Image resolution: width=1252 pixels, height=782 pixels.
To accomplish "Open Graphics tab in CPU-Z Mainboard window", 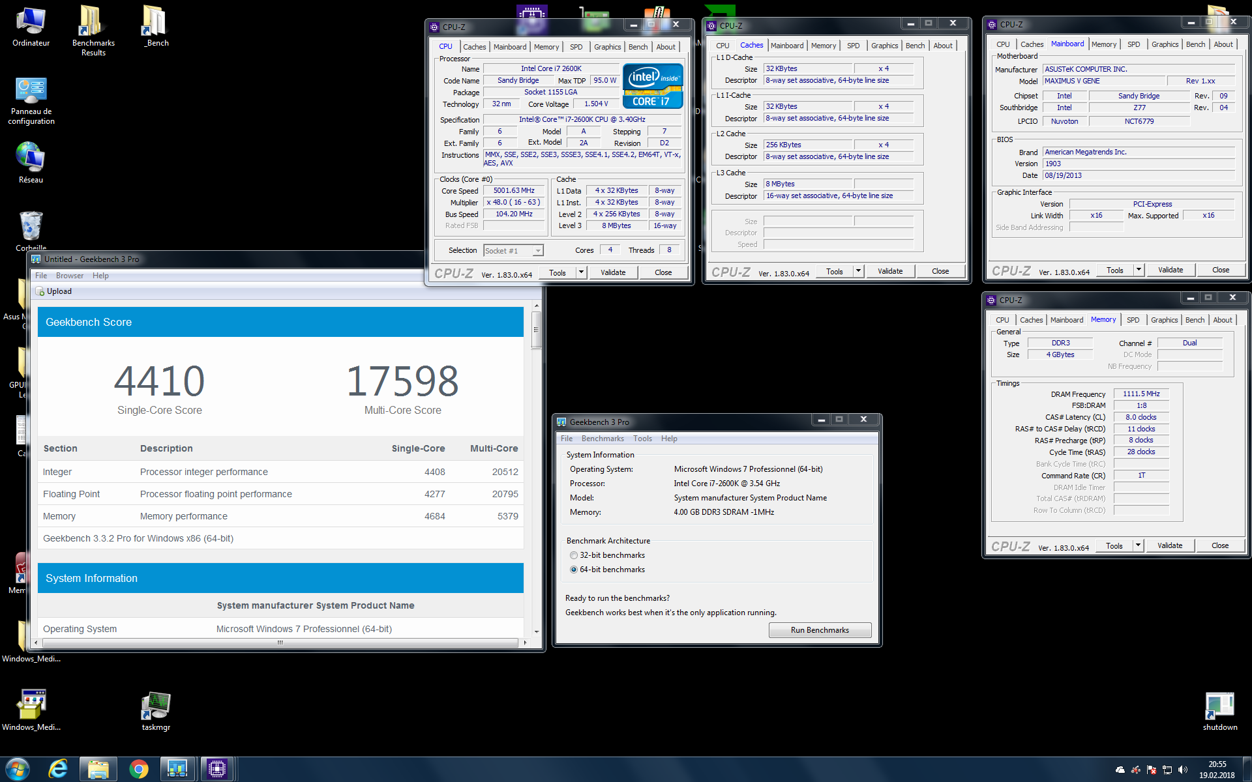I will pyautogui.click(x=1165, y=44).
